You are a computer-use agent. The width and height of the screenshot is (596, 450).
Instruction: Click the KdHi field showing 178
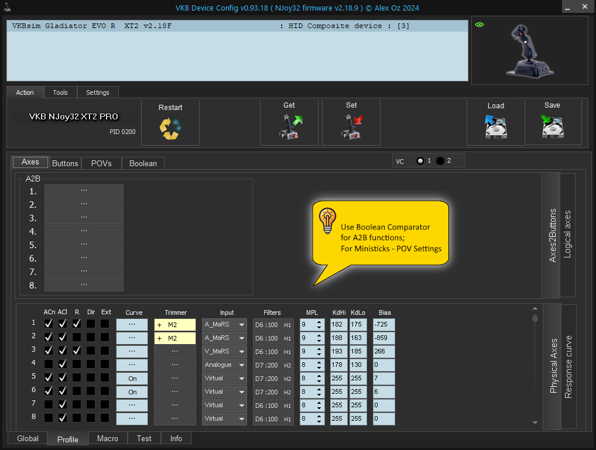click(x=338, y=365)
